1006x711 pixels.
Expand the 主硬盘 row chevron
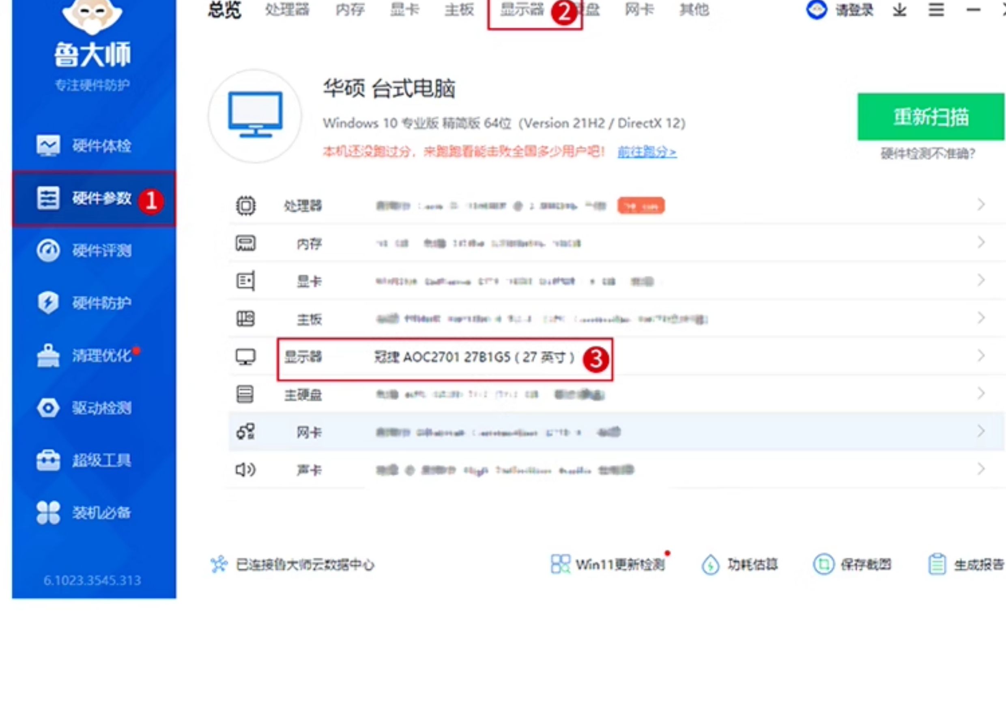click(x=981, y=394)
